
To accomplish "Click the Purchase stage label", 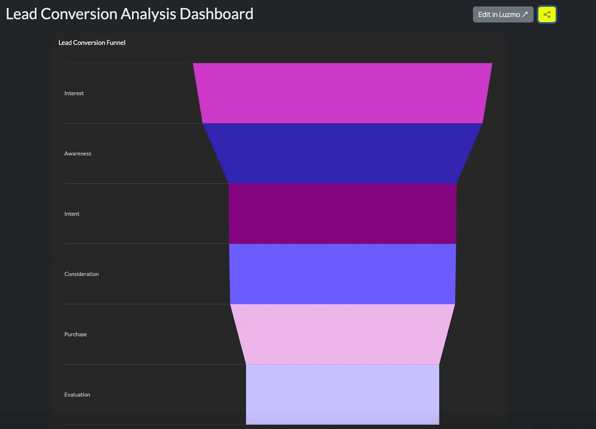I will pyautogui.click(x=75, y=334).
